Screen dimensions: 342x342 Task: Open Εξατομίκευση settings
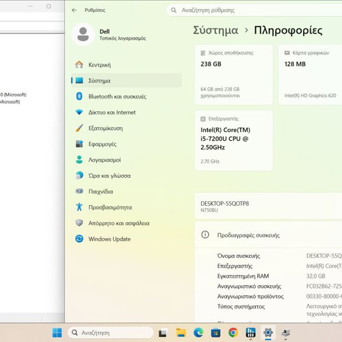pyautogui.click(x=127, y=128)
